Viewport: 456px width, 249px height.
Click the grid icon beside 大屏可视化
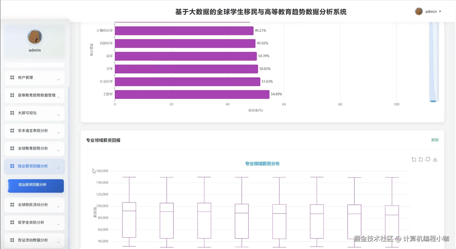[12, 113]
